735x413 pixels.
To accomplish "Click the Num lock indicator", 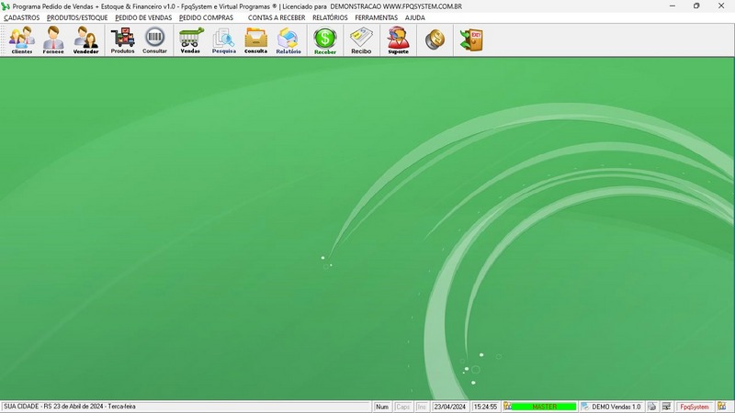I will (x=382, y=407).
